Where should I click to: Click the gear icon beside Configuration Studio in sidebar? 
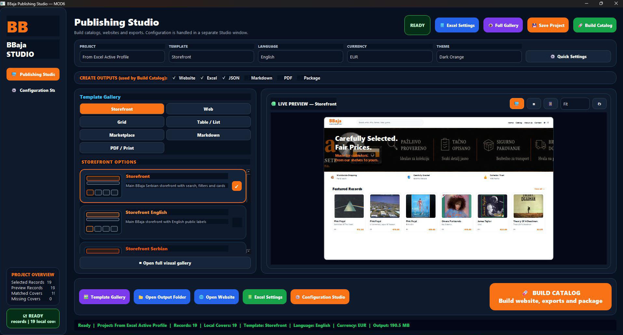coord(14,90)
